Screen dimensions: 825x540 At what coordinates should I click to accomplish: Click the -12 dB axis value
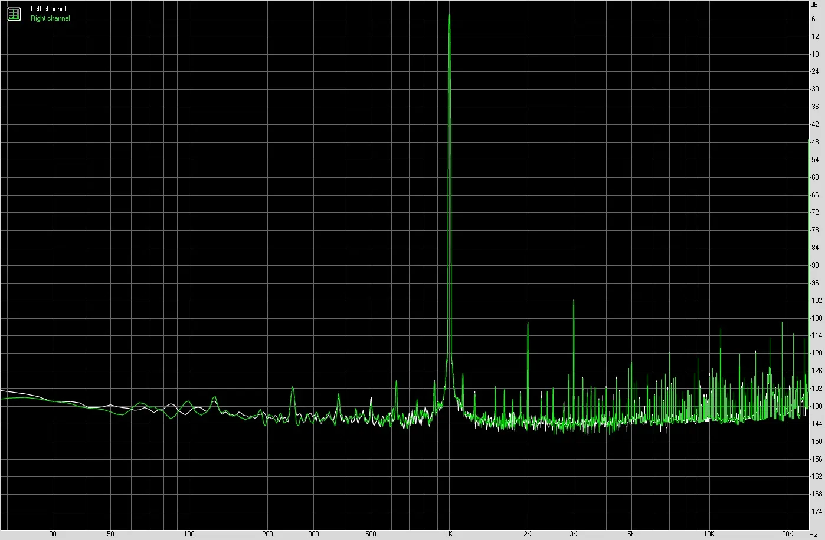[x=814, y=37]
